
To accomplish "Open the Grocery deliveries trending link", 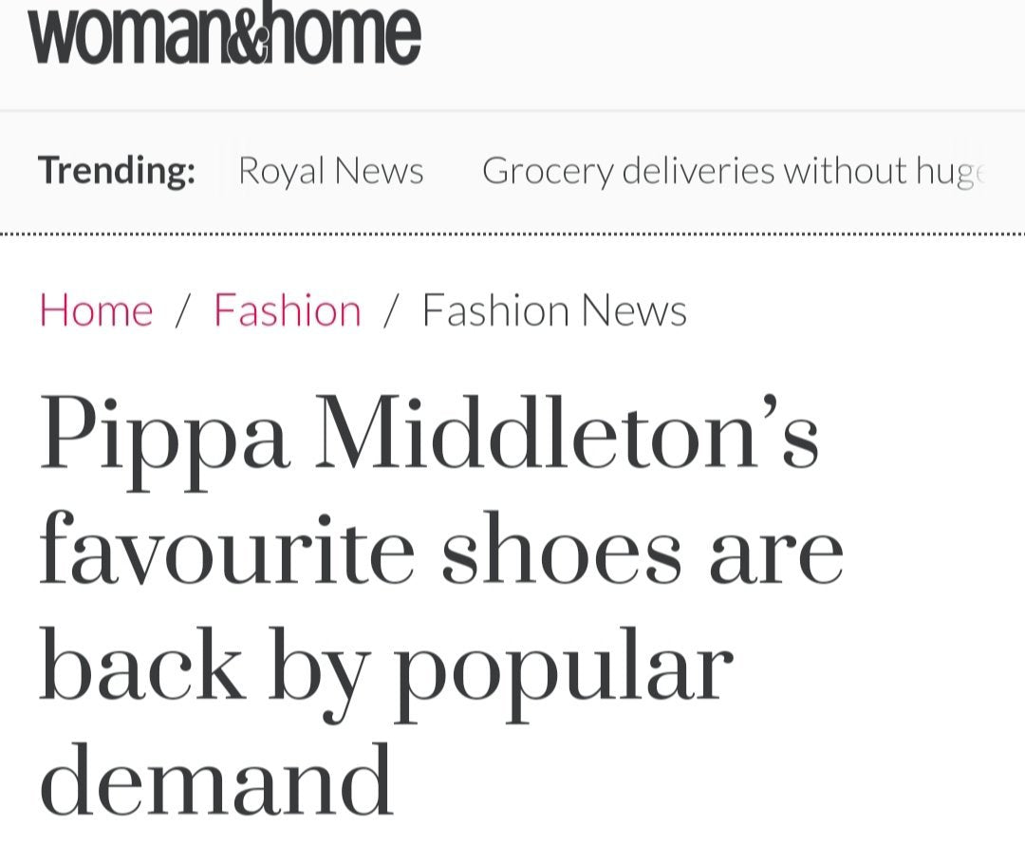I will click(x=733, y=171).
